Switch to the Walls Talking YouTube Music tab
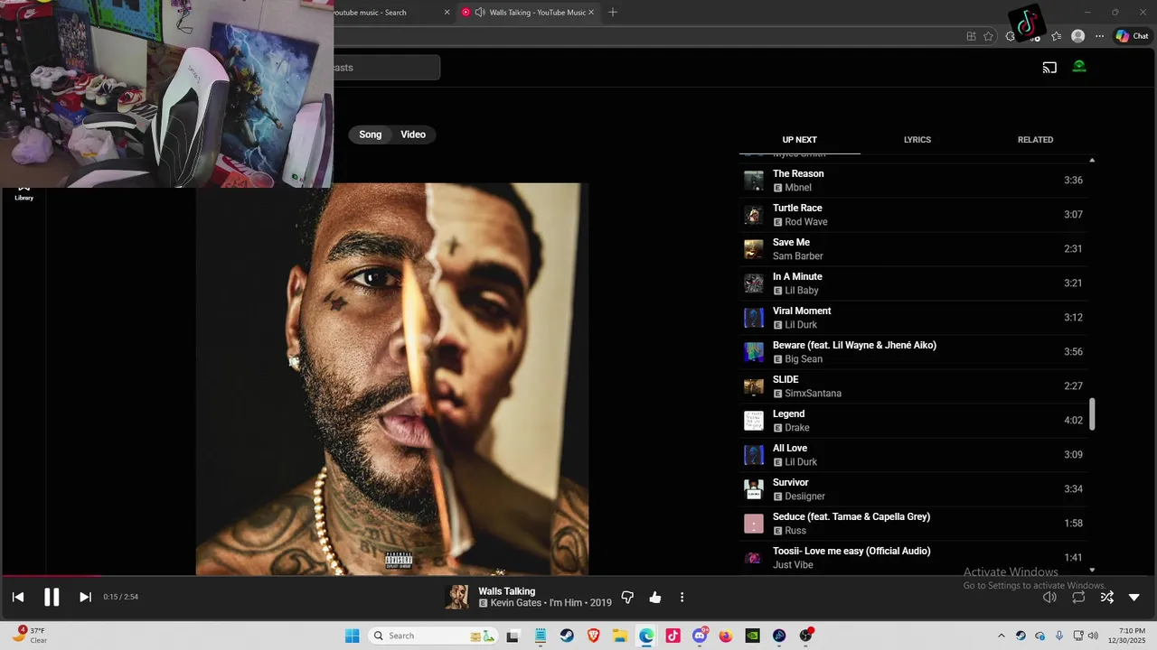Viewport: 1157px width, 650px height. click(529, 13)
